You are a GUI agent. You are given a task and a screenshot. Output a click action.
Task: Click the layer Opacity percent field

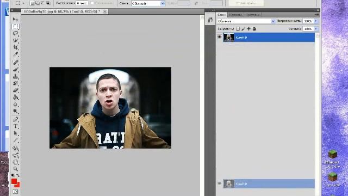(x=308, y=21)
